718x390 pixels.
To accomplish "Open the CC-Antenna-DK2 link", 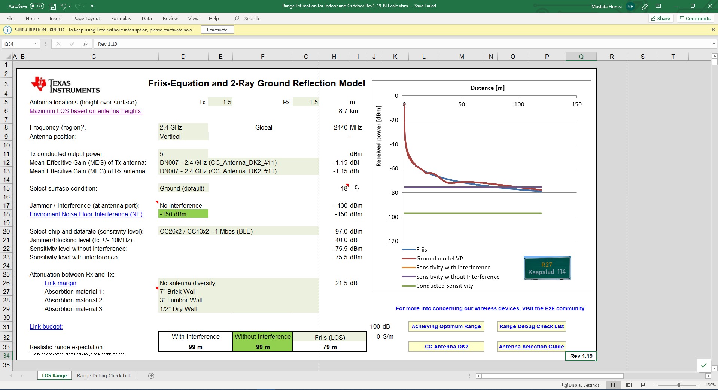I will pyautogui.click(x=446, y=347).
